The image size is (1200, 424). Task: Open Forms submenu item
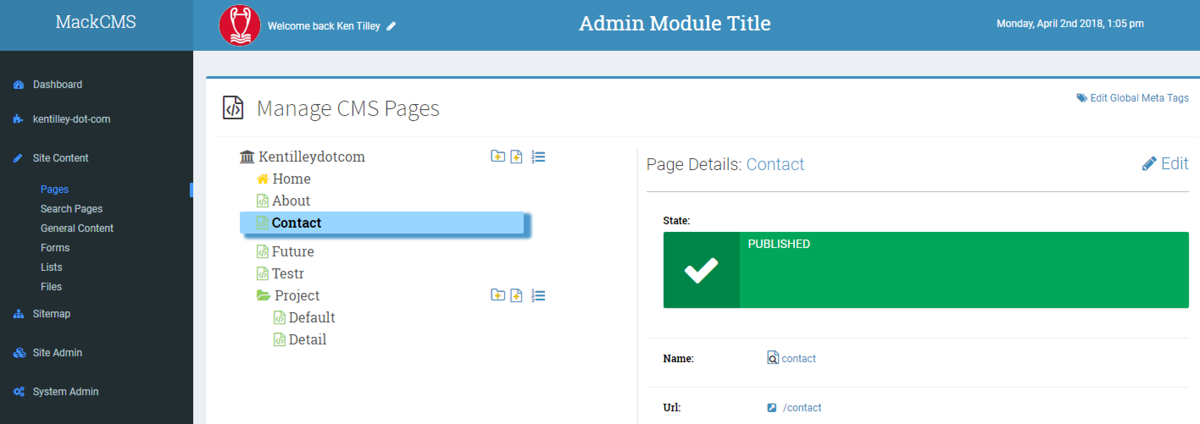click(x=55, y=248)
